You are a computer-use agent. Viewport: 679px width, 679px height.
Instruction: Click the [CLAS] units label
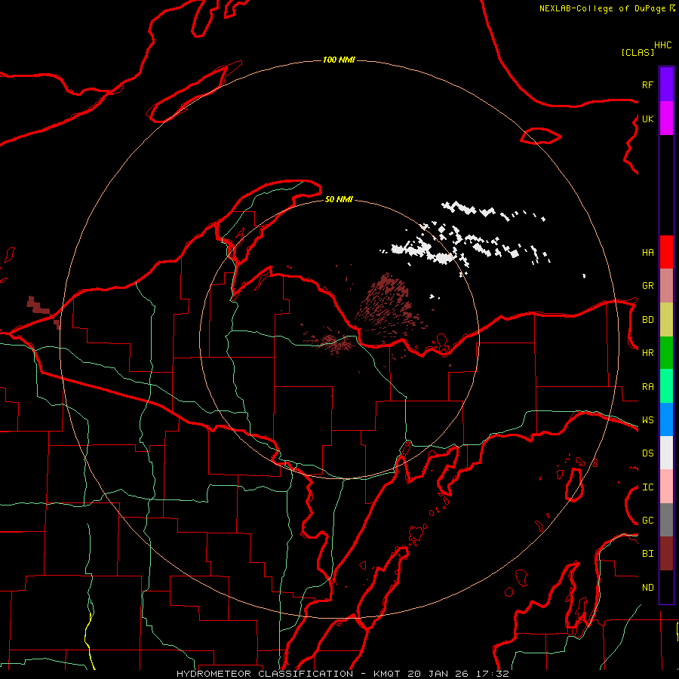(x=638, y=53)
